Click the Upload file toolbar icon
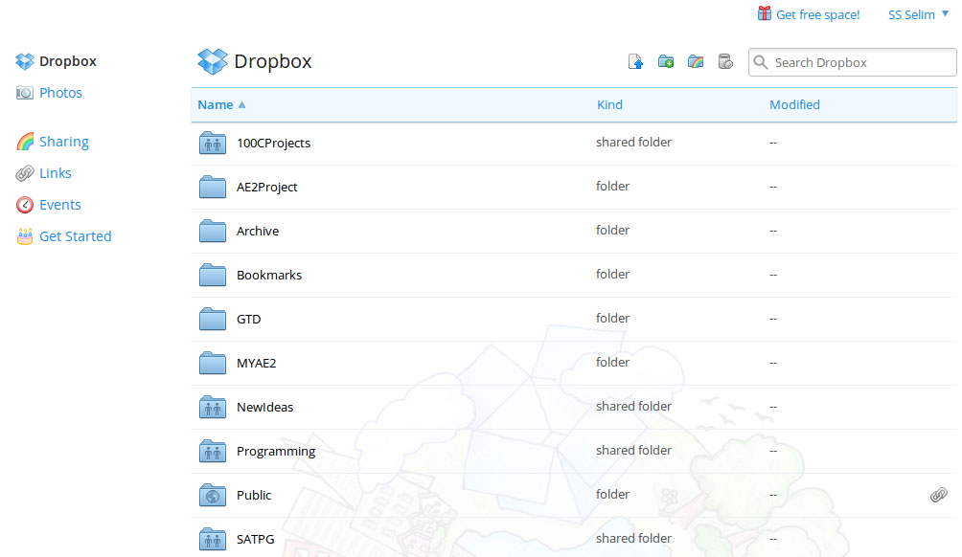 635,62
